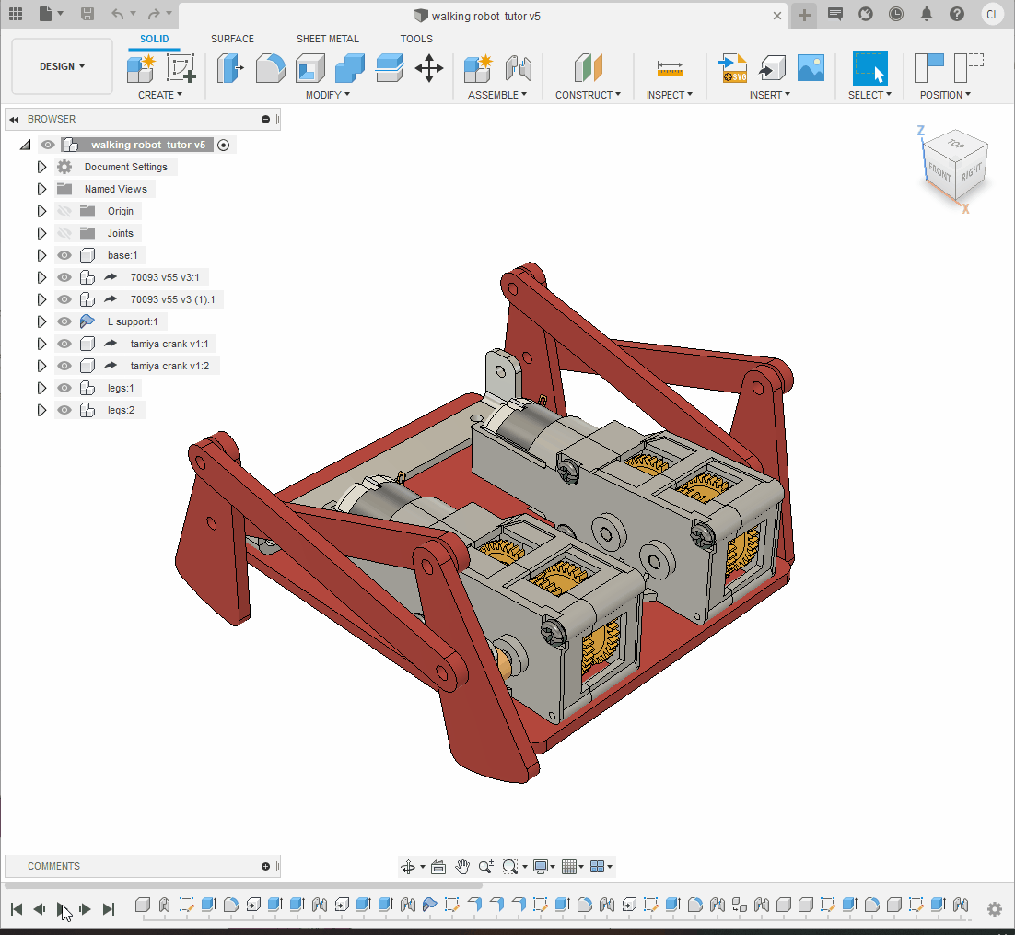Hide the base:1 component
The width and height of the screenshot is (1015, 935).
click(64, 255)
